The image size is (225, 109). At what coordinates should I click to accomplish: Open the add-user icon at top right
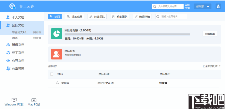(x=218, y=6)
